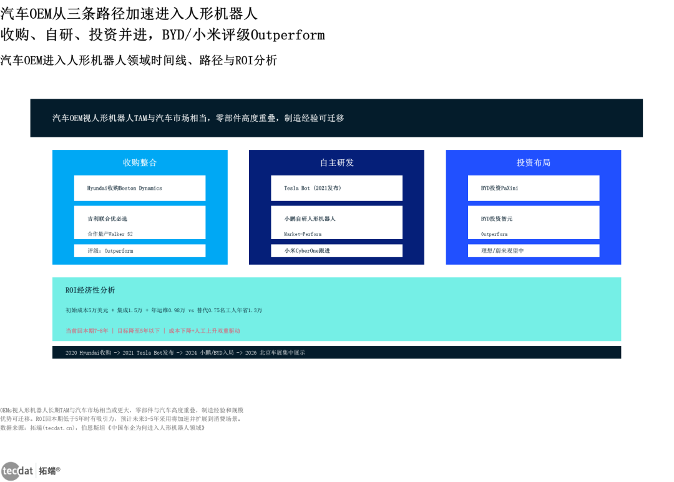Click the 理想/蔚来观望中 box

[534, 250]
